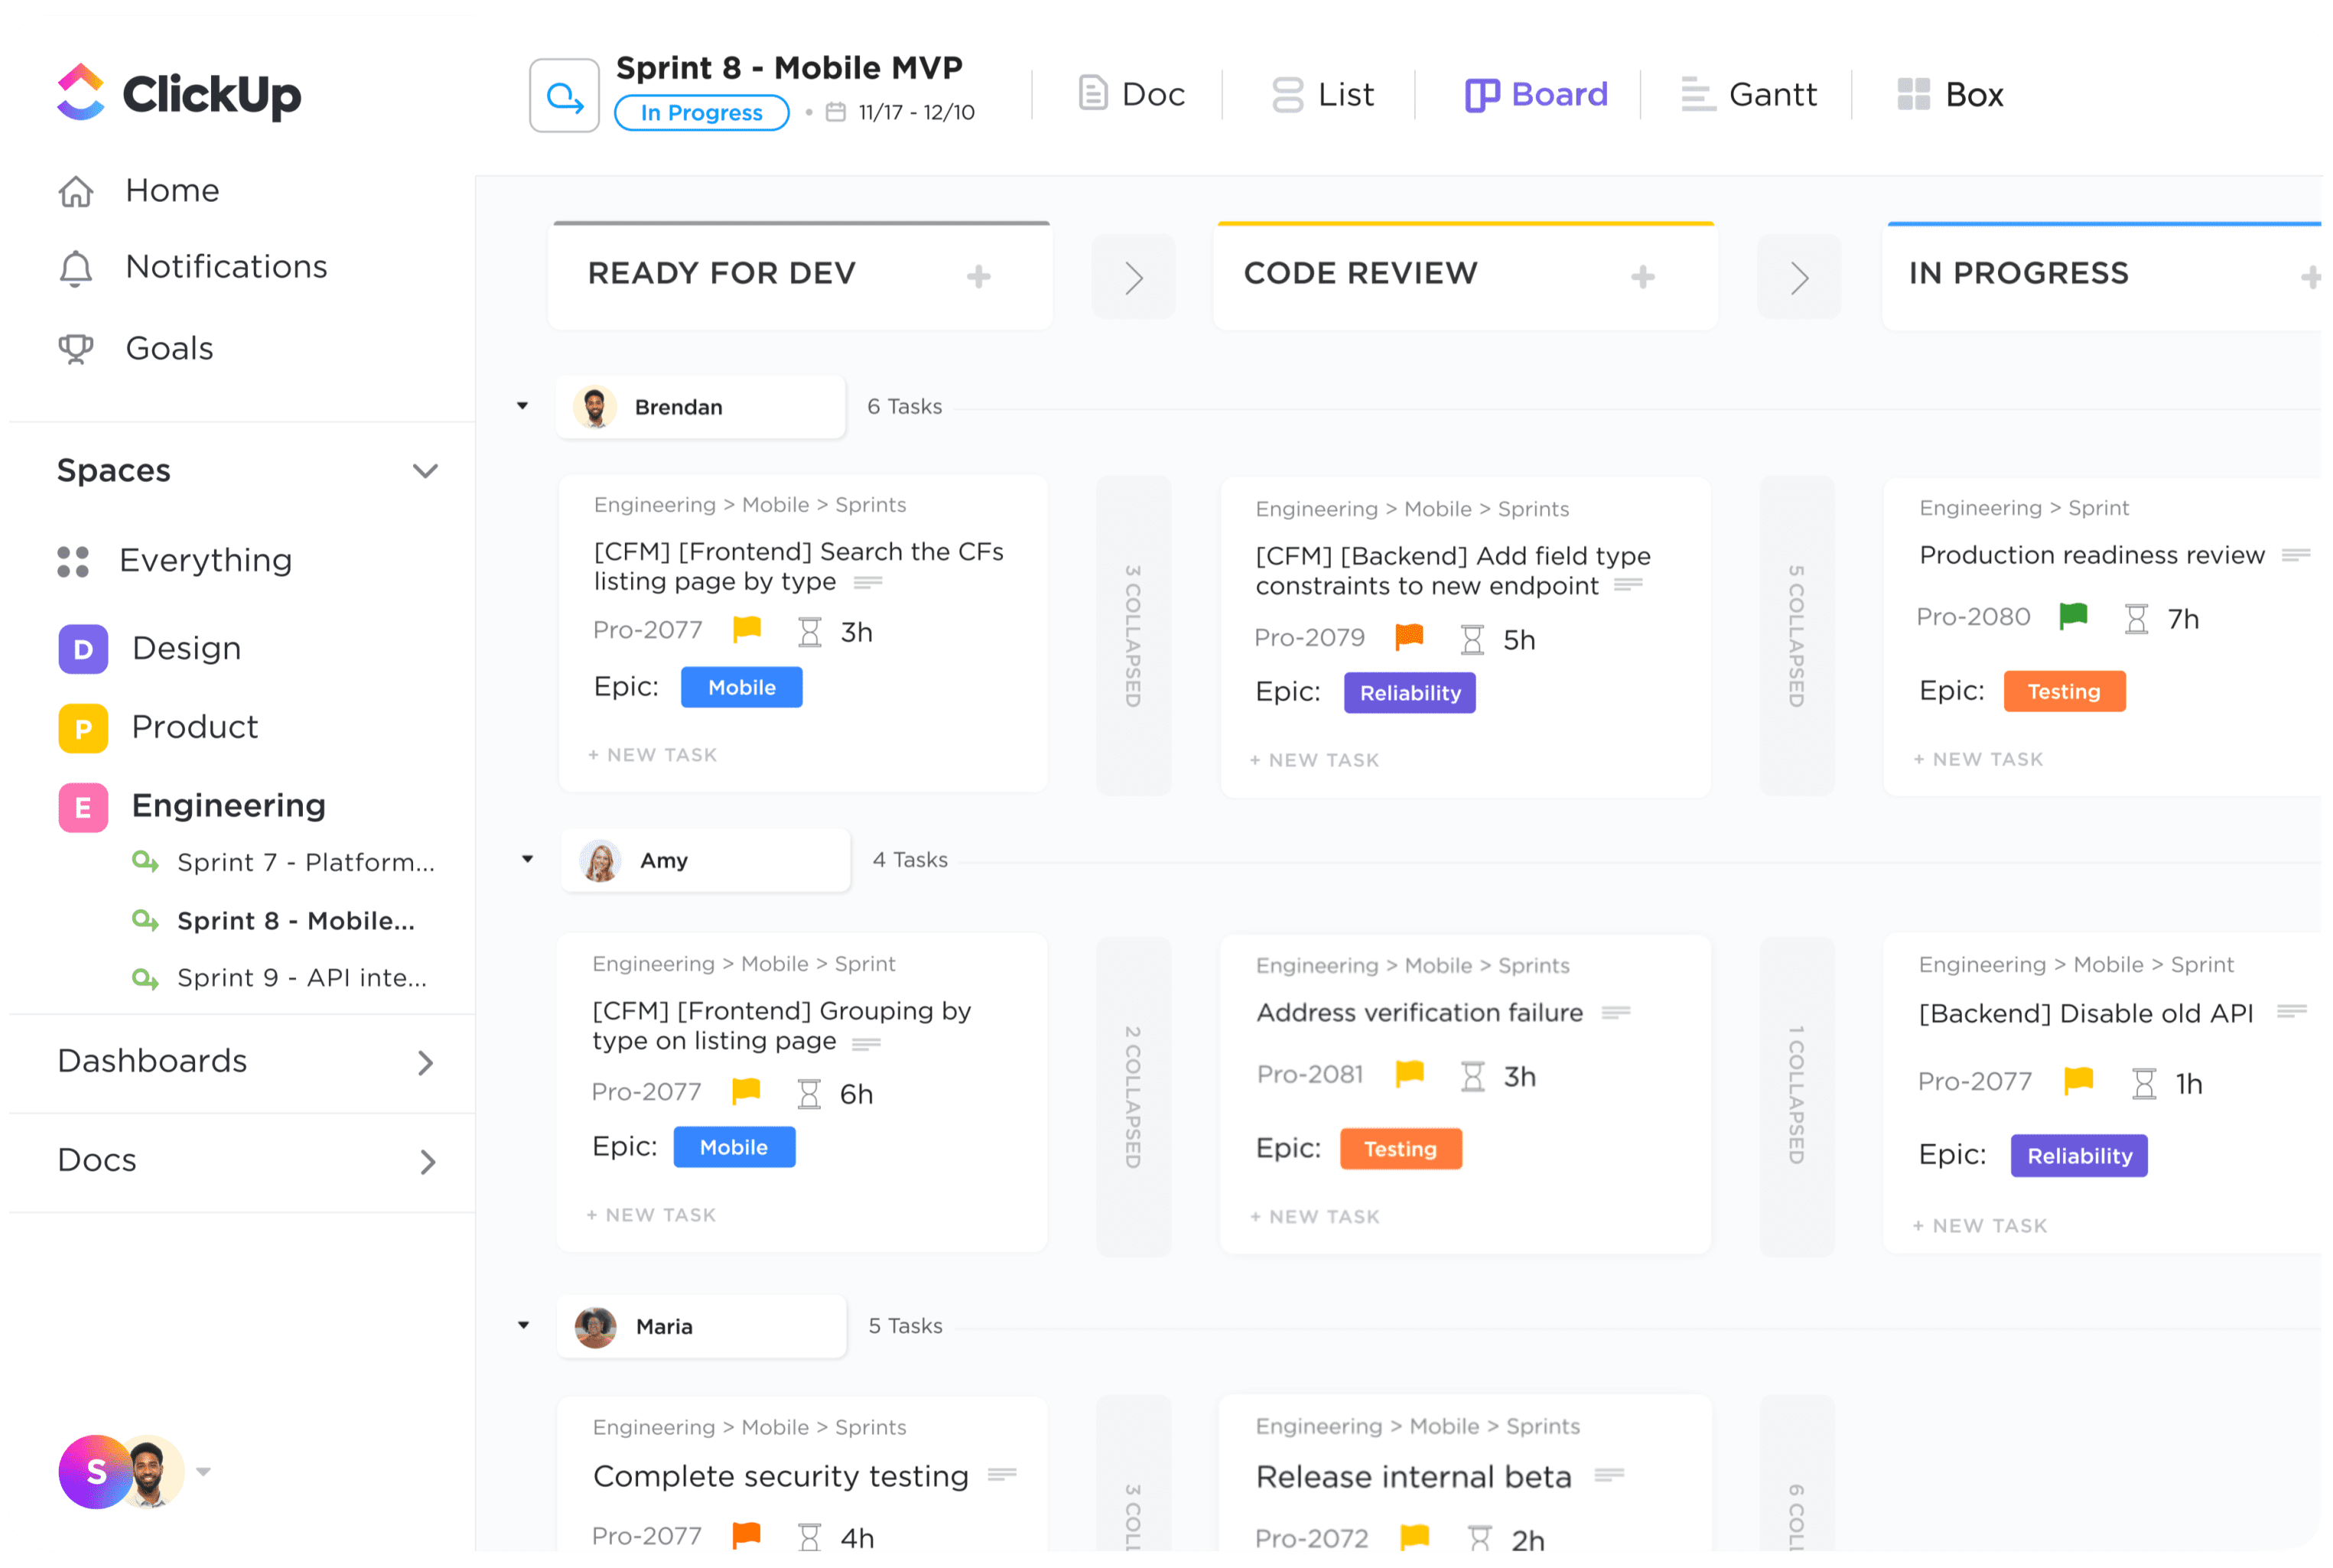Click the Notifications bell icon
The image size is (2333, 1568).
pos(76,268)
